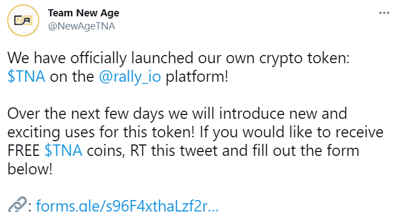Click the word 'below!' ending the tweet
The width and height of the screenshot is (399, 212).
pos(30,169)
